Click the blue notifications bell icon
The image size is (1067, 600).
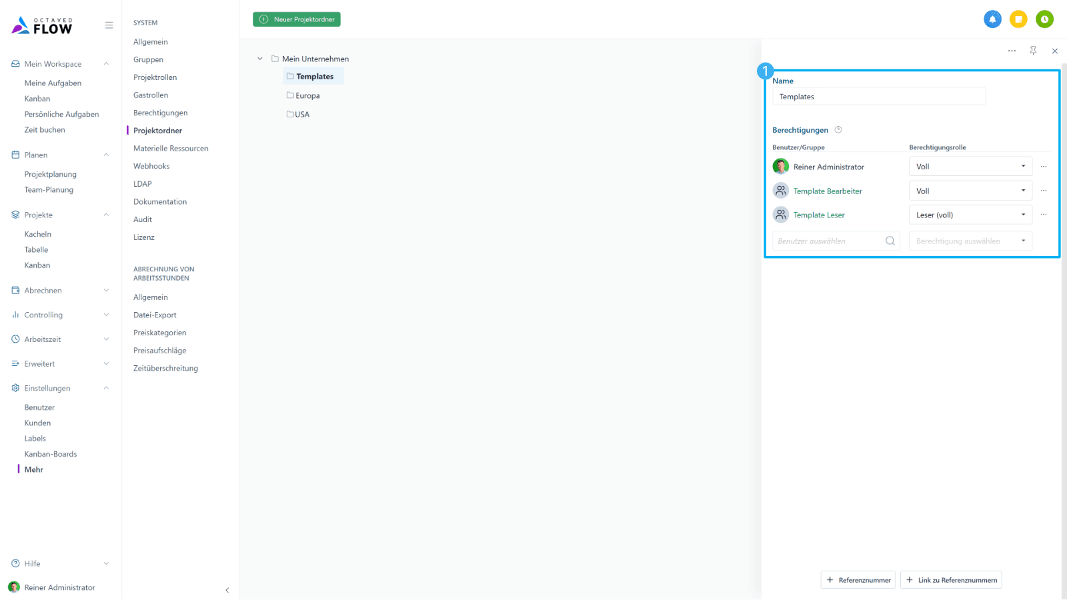tap(992, 19)
